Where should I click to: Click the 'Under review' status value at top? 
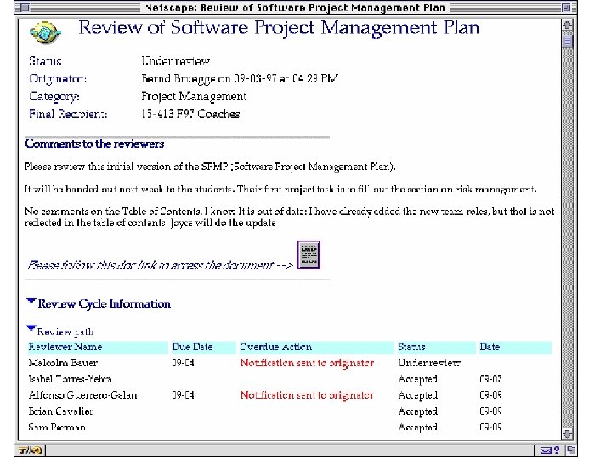pyautogui.click(x=175, y=61)
